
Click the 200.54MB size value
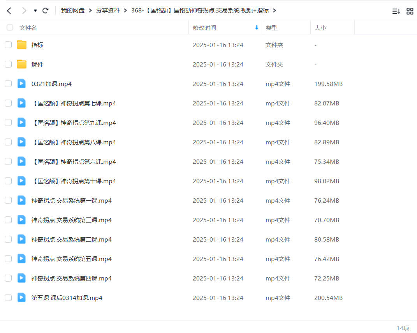click(x=329, y=298)
